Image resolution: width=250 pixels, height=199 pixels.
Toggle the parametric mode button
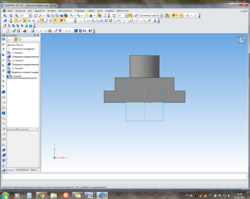tap(181, 15)
